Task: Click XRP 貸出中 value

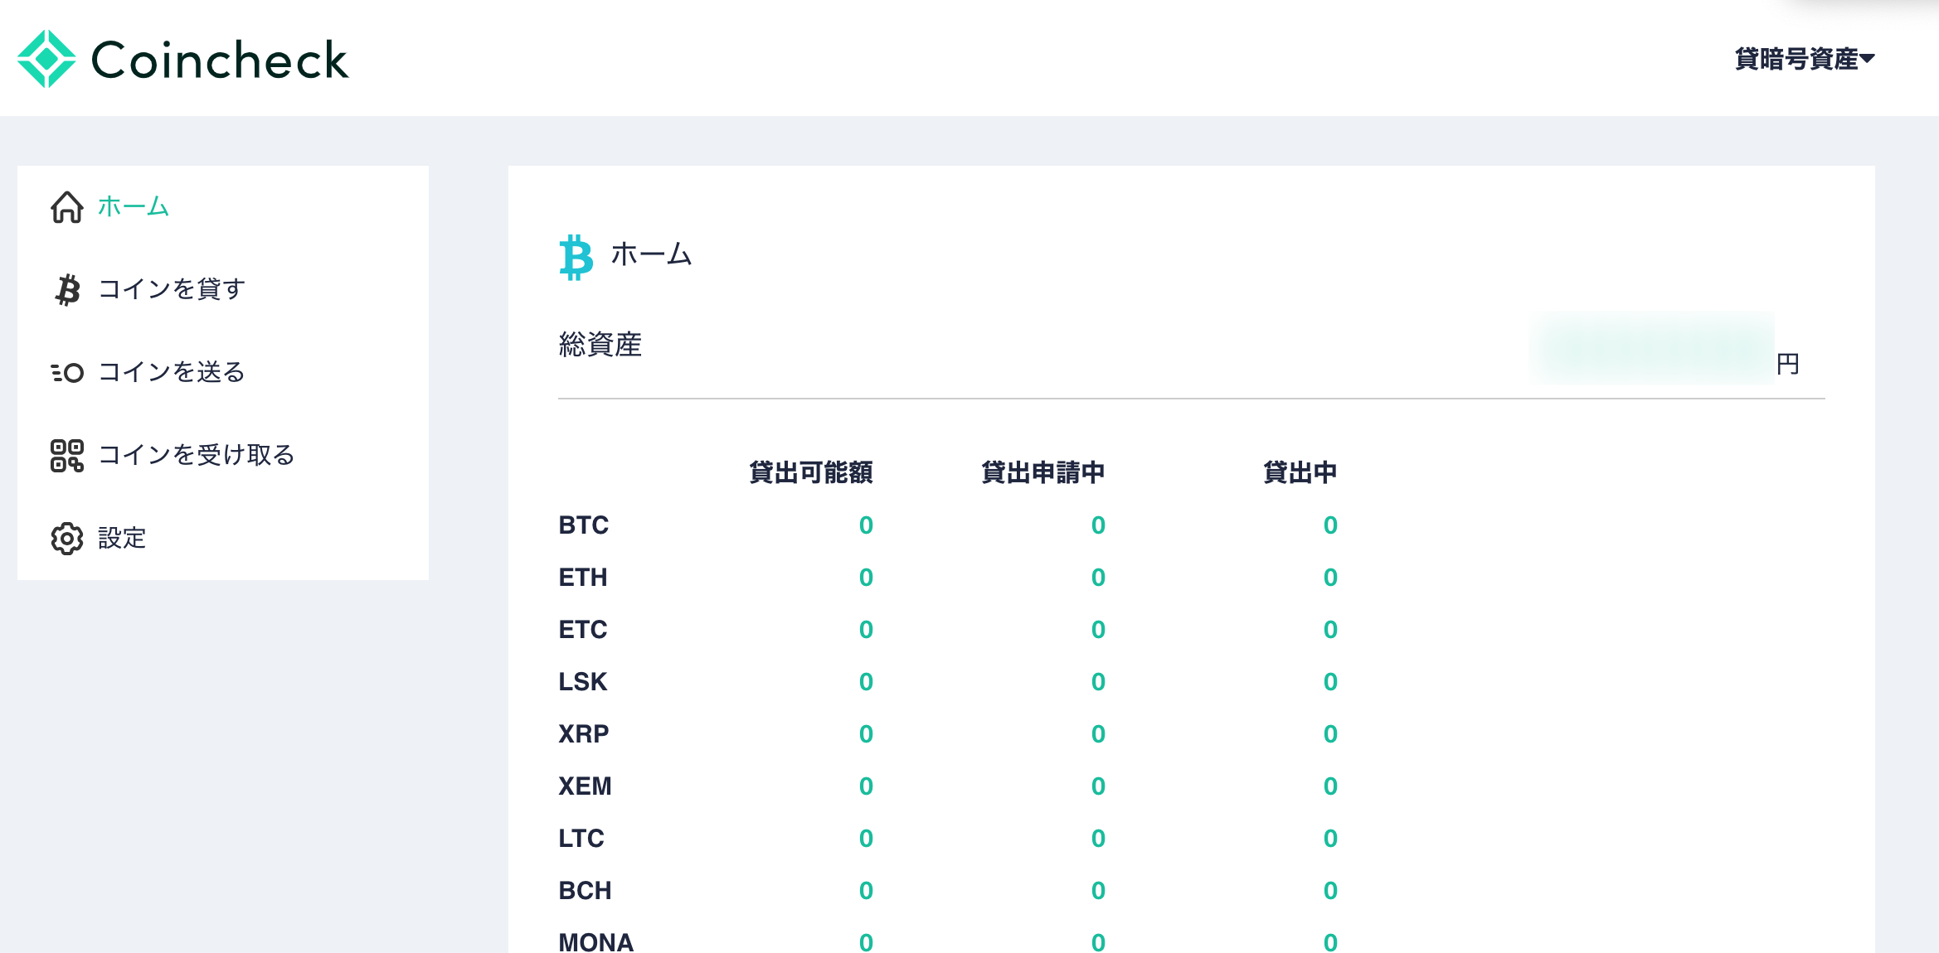Action: coord(1330,734)
